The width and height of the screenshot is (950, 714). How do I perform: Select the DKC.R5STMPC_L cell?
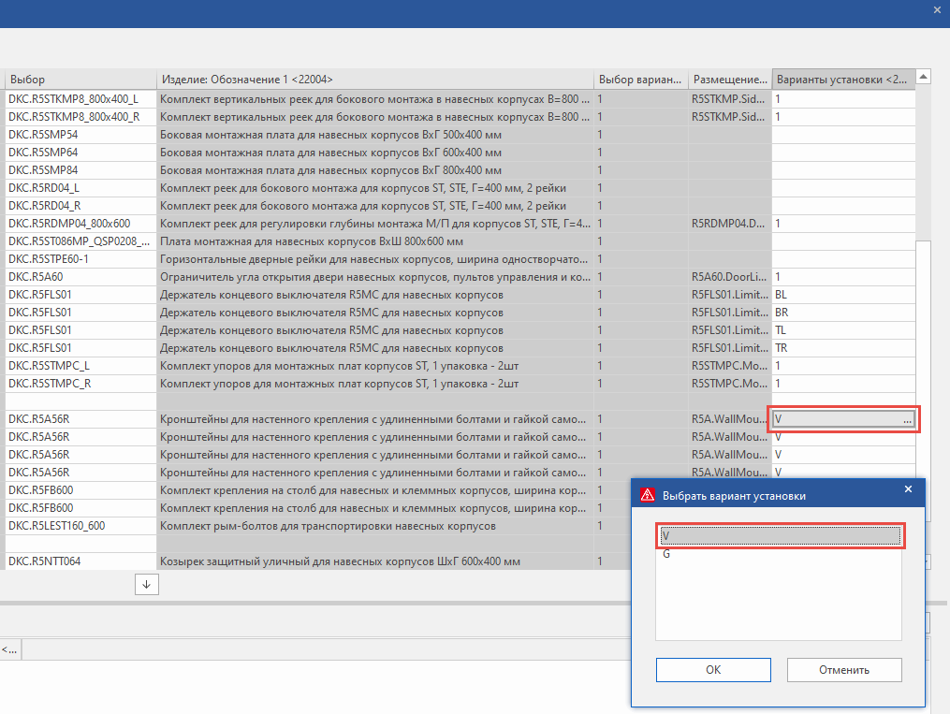pyautogui.click(x=80, y=366)
